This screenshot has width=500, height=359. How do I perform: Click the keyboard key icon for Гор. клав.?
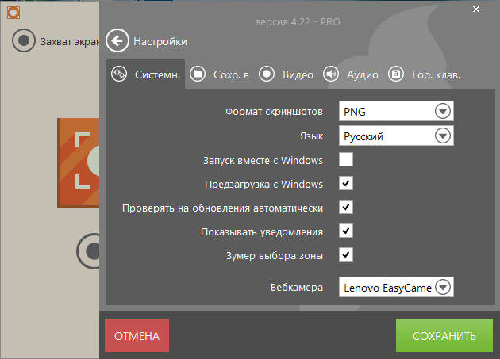pyautogui.click(x=396, y=74)
